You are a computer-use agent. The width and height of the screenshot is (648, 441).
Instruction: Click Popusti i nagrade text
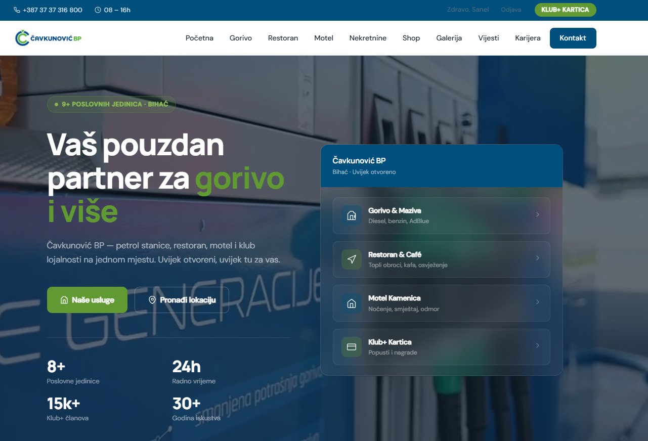(x=393, y=352)
